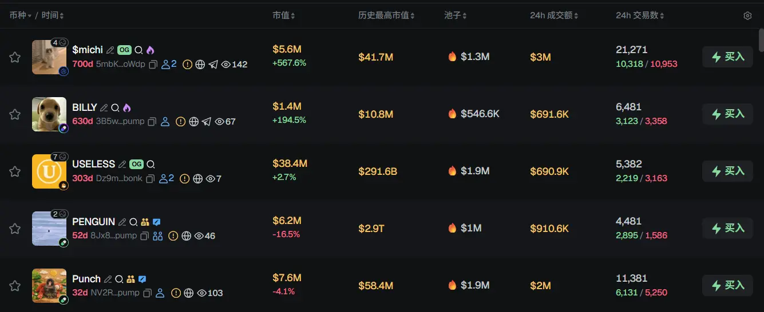Click the blue chat badge next to PENGUIN

pos(156,222)
